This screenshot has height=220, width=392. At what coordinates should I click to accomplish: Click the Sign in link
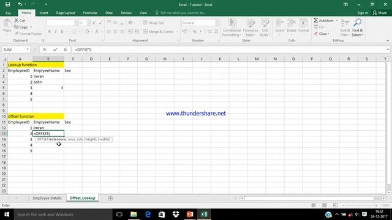click(x=363, y=13)
